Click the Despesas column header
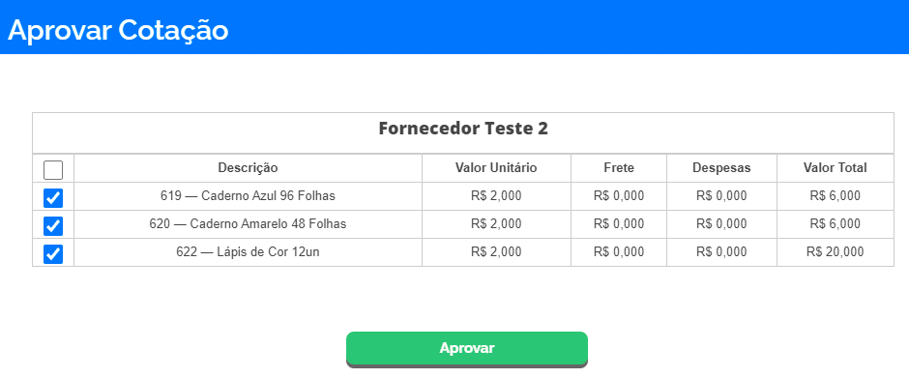 coord(721,168)
